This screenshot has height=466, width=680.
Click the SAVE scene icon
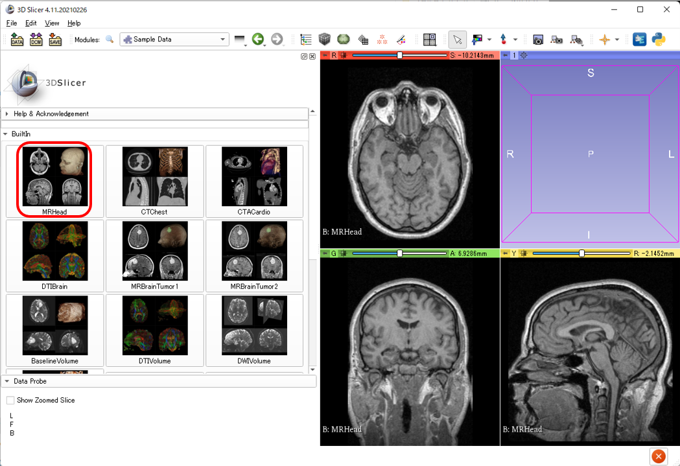pyautogui.click(x=55, y=40)
